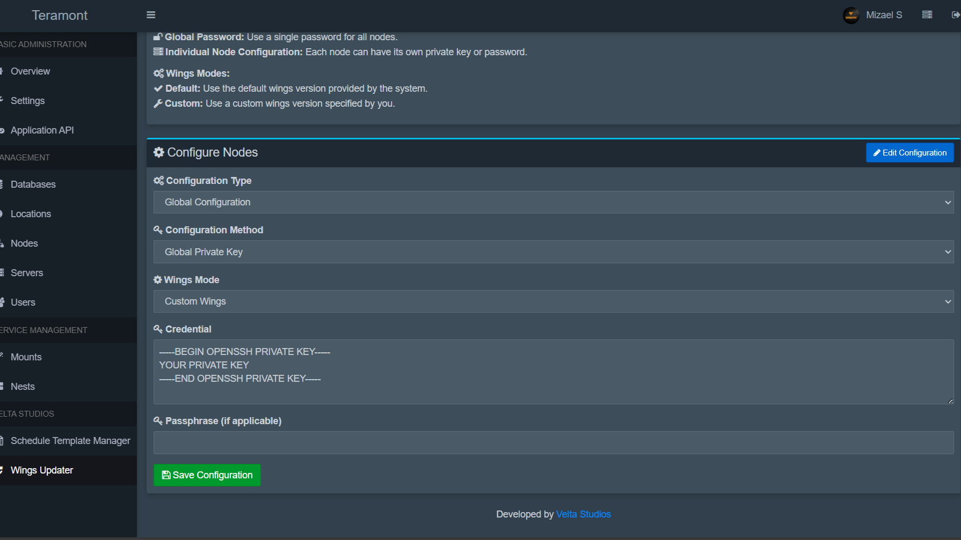
Task: Select Schedule Template Manager in sidebar
Action: [70, 441]
